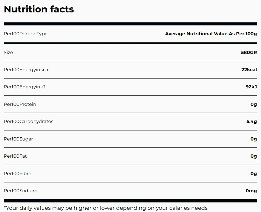Select the Per100Fat label
Viewport: 261px width, 212px height.
[x=15, y=156]
